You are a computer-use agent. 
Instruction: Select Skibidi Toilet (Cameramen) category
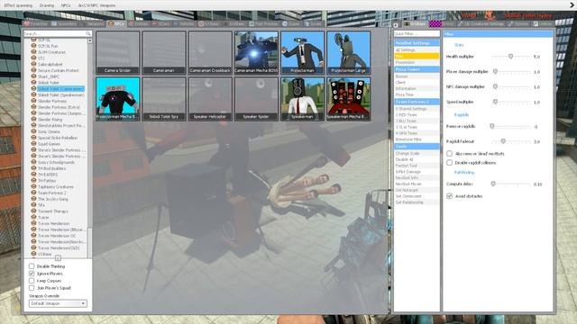coord(60,89)
